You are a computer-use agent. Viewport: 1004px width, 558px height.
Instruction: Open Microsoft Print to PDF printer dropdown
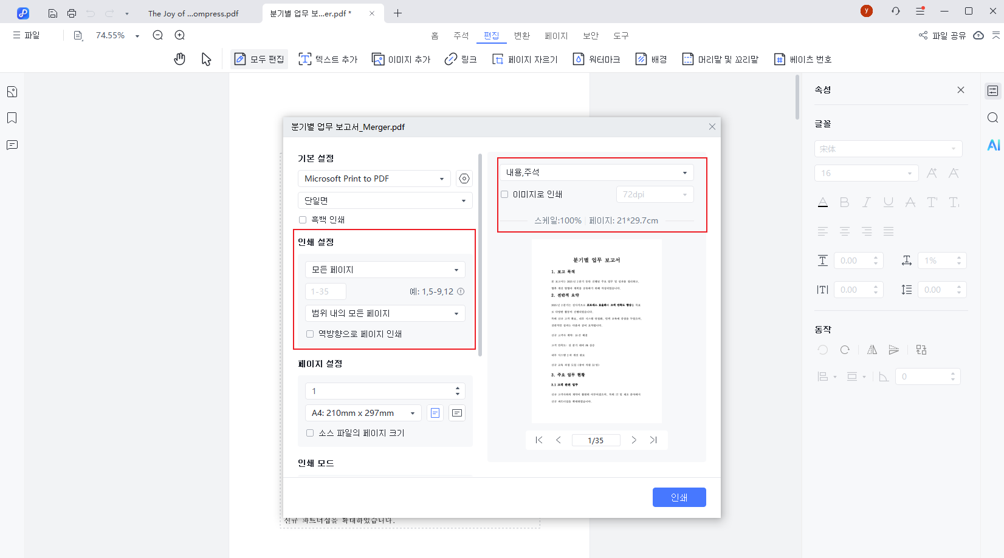coord(374,179)
